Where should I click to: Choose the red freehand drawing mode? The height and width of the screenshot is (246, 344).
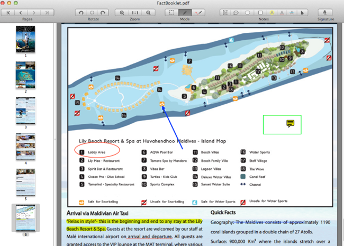198,13
